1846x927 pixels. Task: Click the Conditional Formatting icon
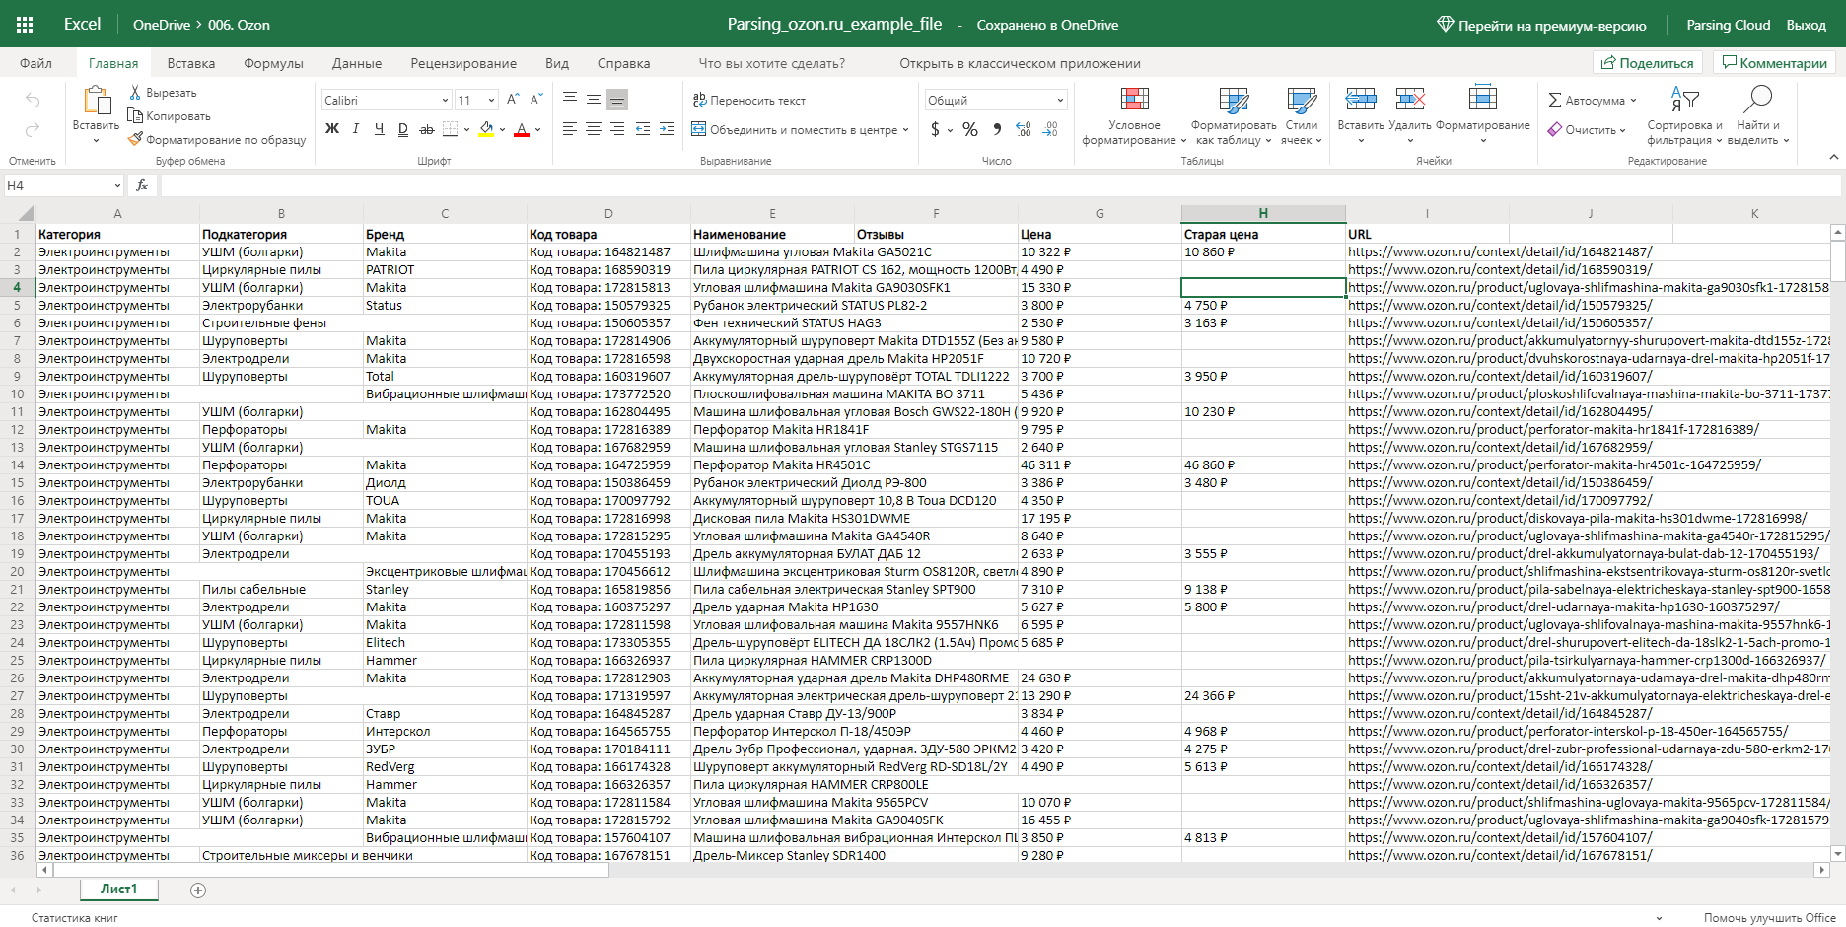pyautogui.click(x=1134, y=100)
